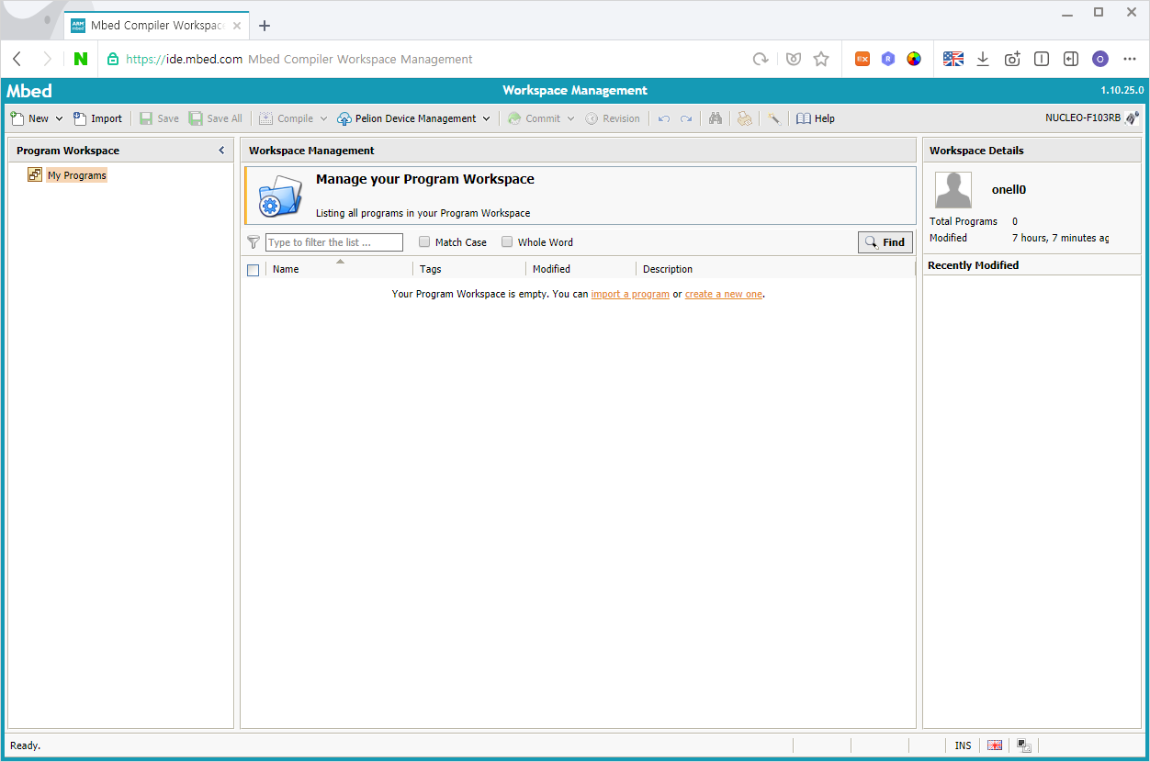
Task: Click the username onell0
Action: [1009, 190]
